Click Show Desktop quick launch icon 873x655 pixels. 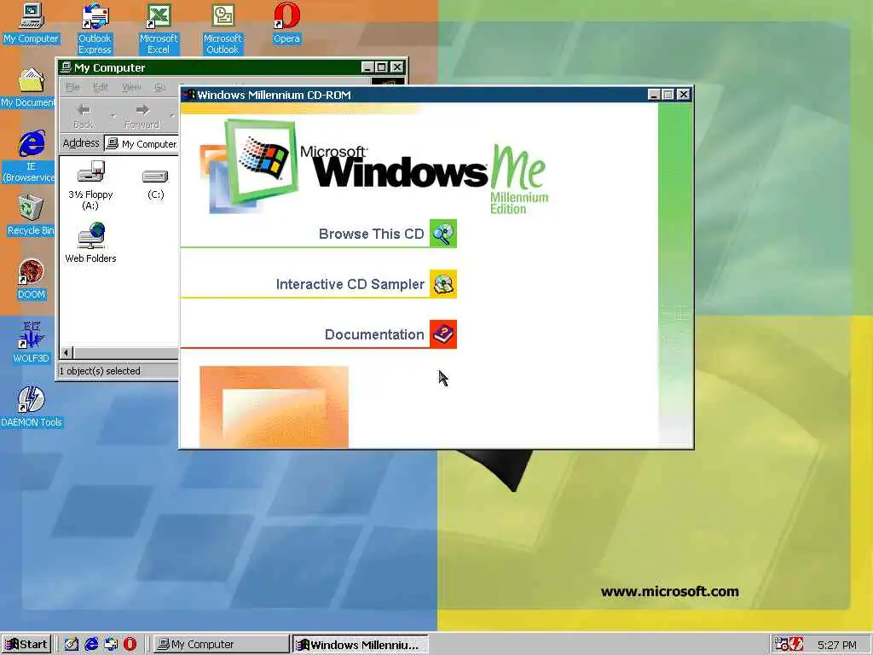(72, 644)
